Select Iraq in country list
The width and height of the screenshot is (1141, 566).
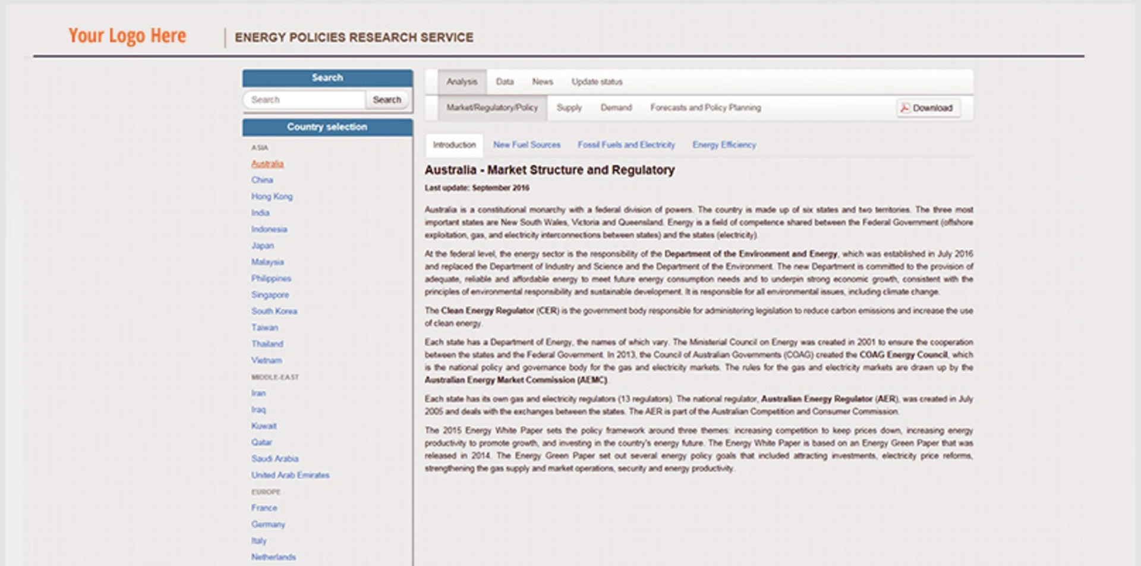(x=259, y=409)
